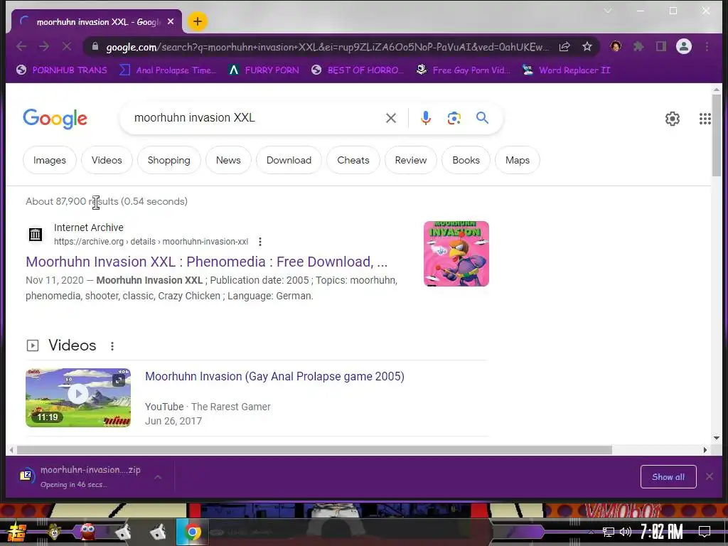Image resolution: width=728 pixels, height=546 pixels.
Task: Click the round avatar extension icon in the toolbar
Action: coord(616,46)
